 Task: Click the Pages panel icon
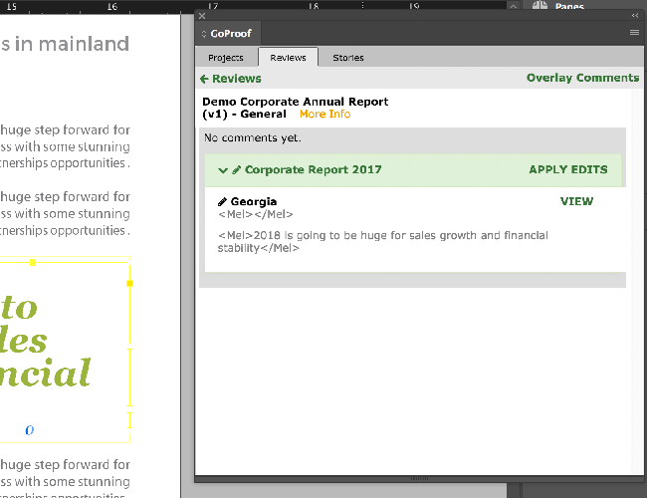(x=540, y=6)
